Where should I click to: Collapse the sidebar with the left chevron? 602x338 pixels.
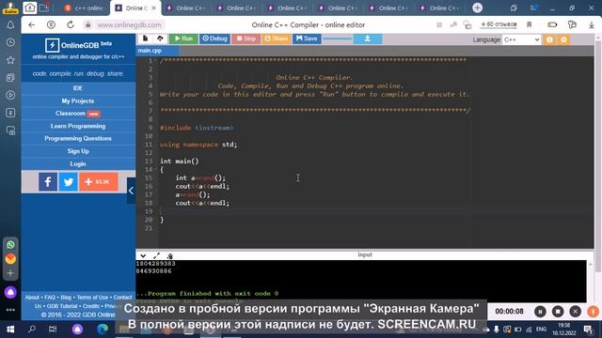point(131,191)
